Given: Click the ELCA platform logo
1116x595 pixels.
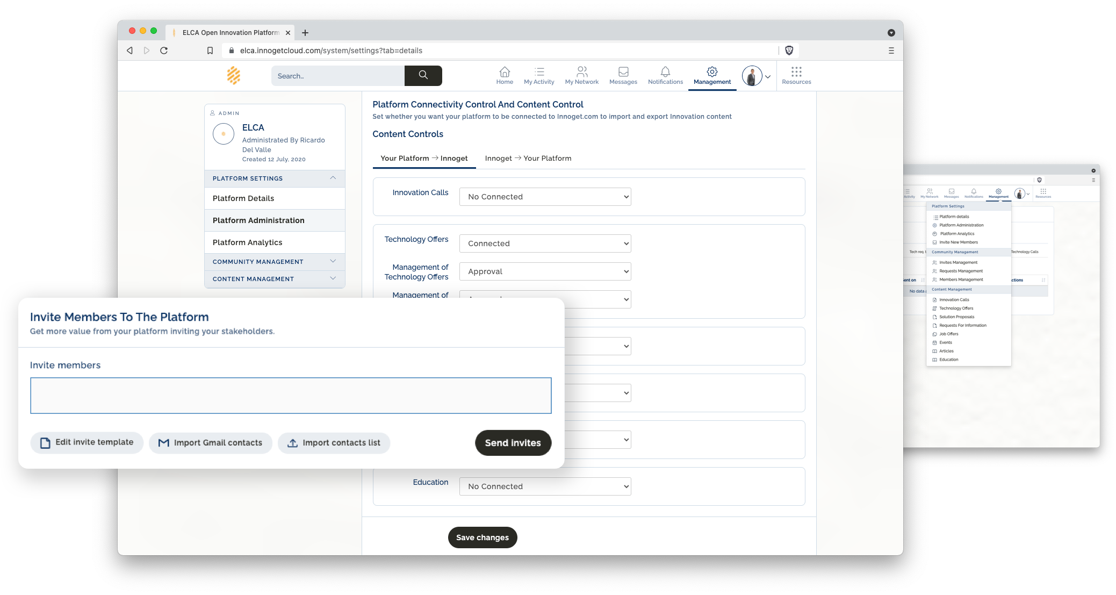Looking at the screenshot, I should click(x=234, y=76).
